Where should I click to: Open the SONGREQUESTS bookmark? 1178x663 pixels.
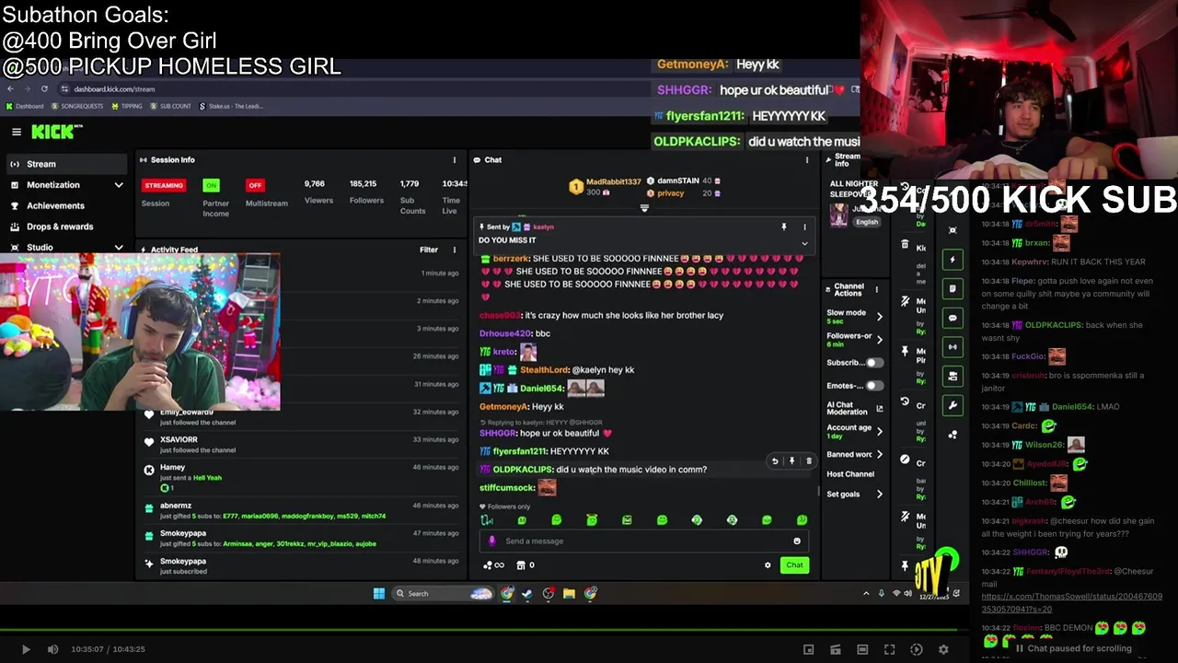coord(76,106)
